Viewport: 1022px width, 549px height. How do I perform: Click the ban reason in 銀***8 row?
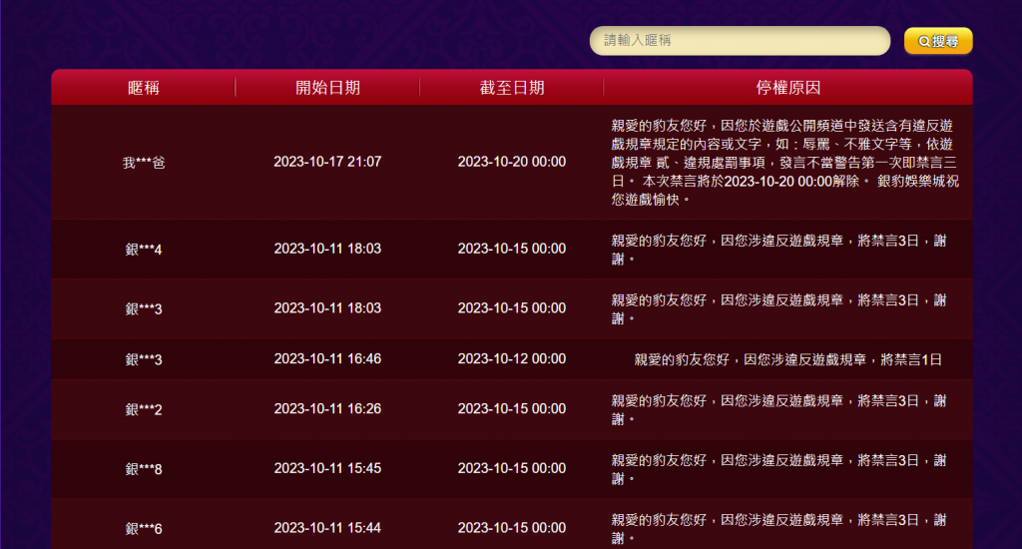[x=778, y=469]
